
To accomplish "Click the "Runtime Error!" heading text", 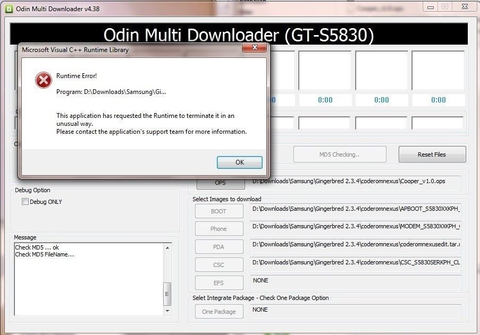I will click(77, 76).
